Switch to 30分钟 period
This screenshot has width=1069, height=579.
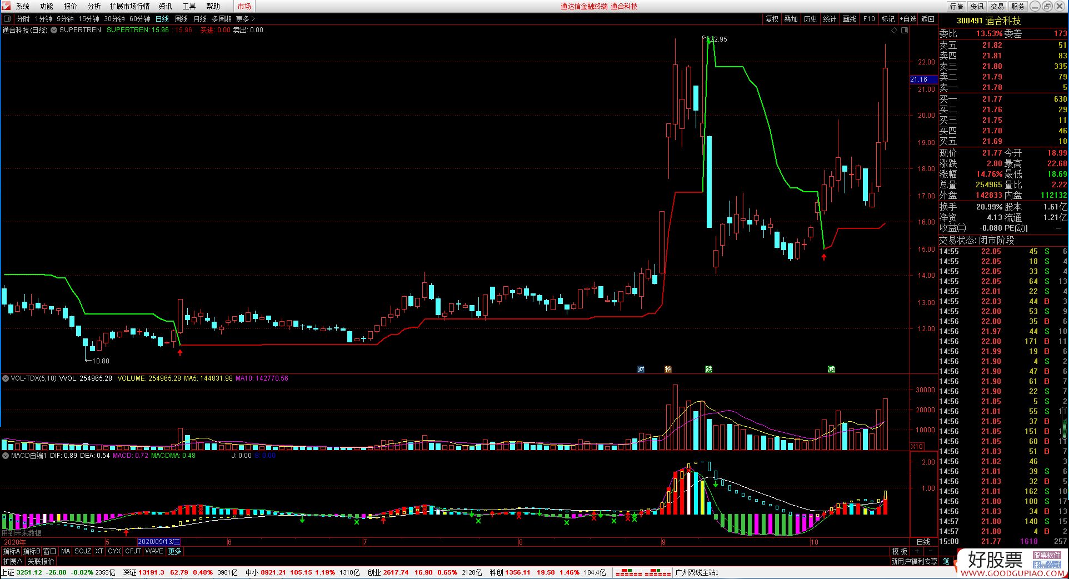pos(114,19)
